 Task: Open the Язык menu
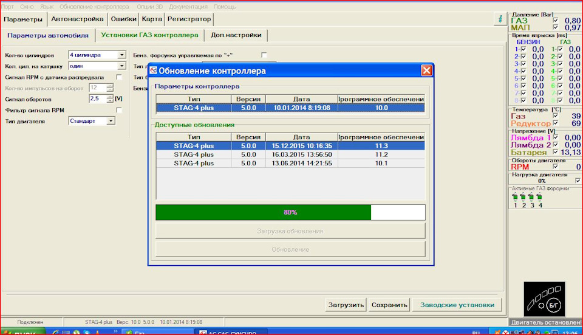point(47,7)
